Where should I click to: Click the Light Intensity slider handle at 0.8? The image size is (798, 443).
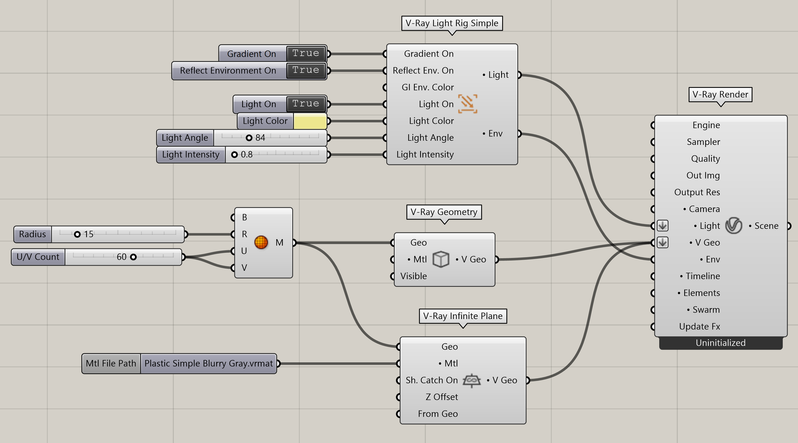click(234, 154)
